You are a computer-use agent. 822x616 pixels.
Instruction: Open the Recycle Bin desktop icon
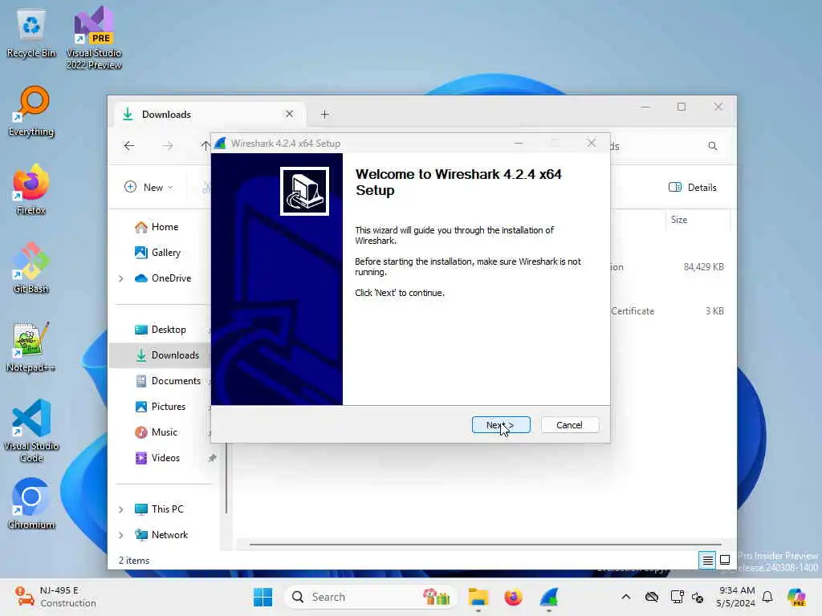coord(31,34)
